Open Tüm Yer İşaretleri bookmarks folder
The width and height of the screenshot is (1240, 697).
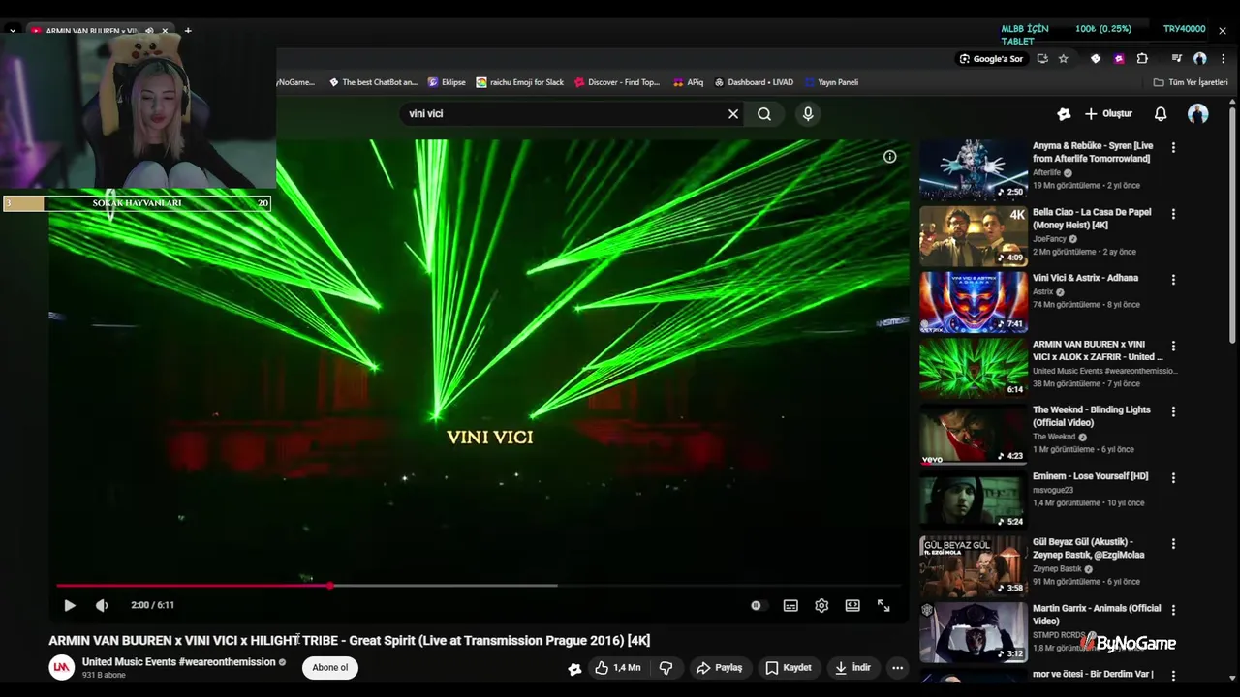[1191, 83]
